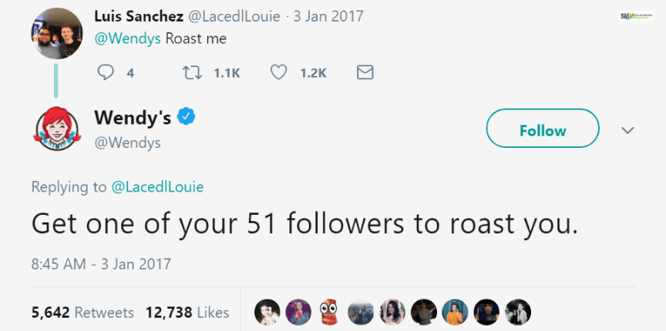
Task: View the 12,738 Likes list
Action: point(186,313)
